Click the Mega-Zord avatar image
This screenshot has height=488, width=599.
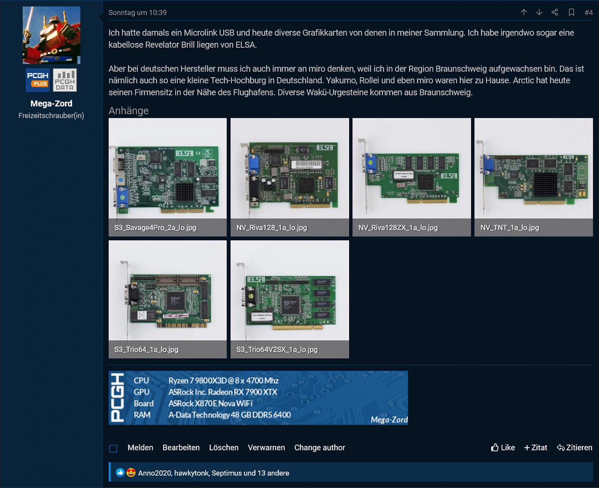[x=52, y=35]
